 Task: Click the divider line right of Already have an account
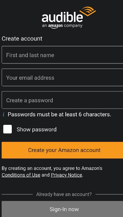109,194
